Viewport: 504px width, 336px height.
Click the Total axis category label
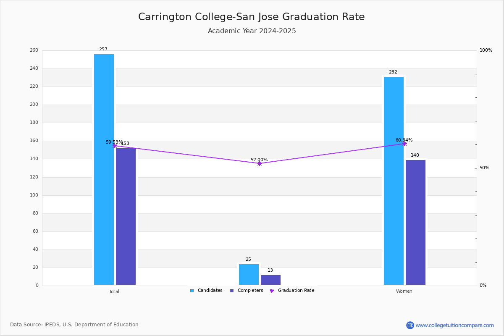(x=114, y=291)
